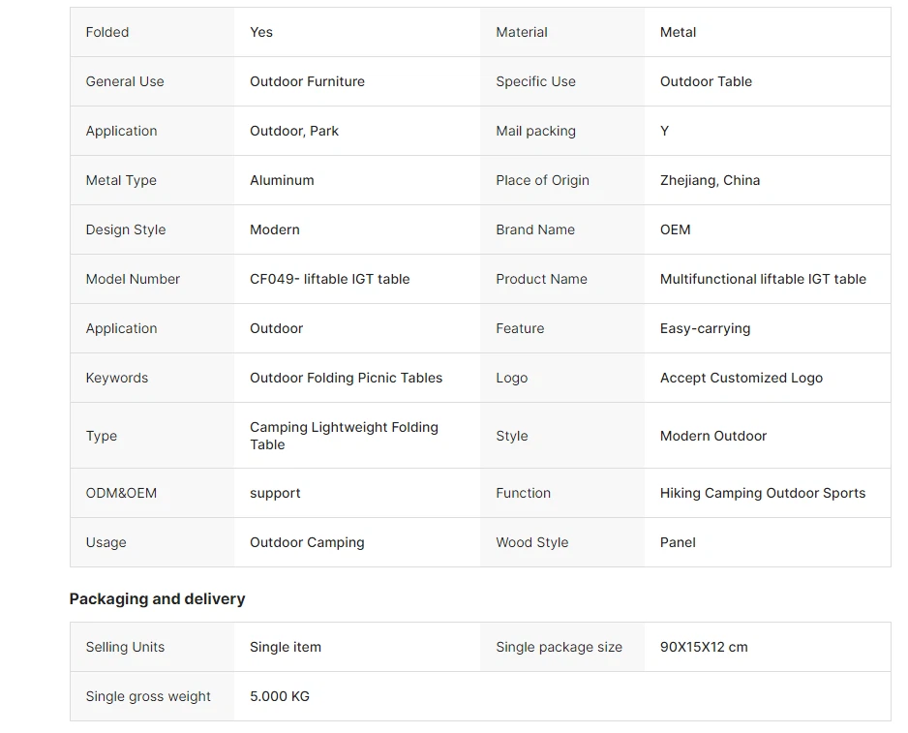Click the 'Hiking Camping Outdoor Sports' function value
The height and width of the screenshot is (733, 908).
[x=763, y=493]
